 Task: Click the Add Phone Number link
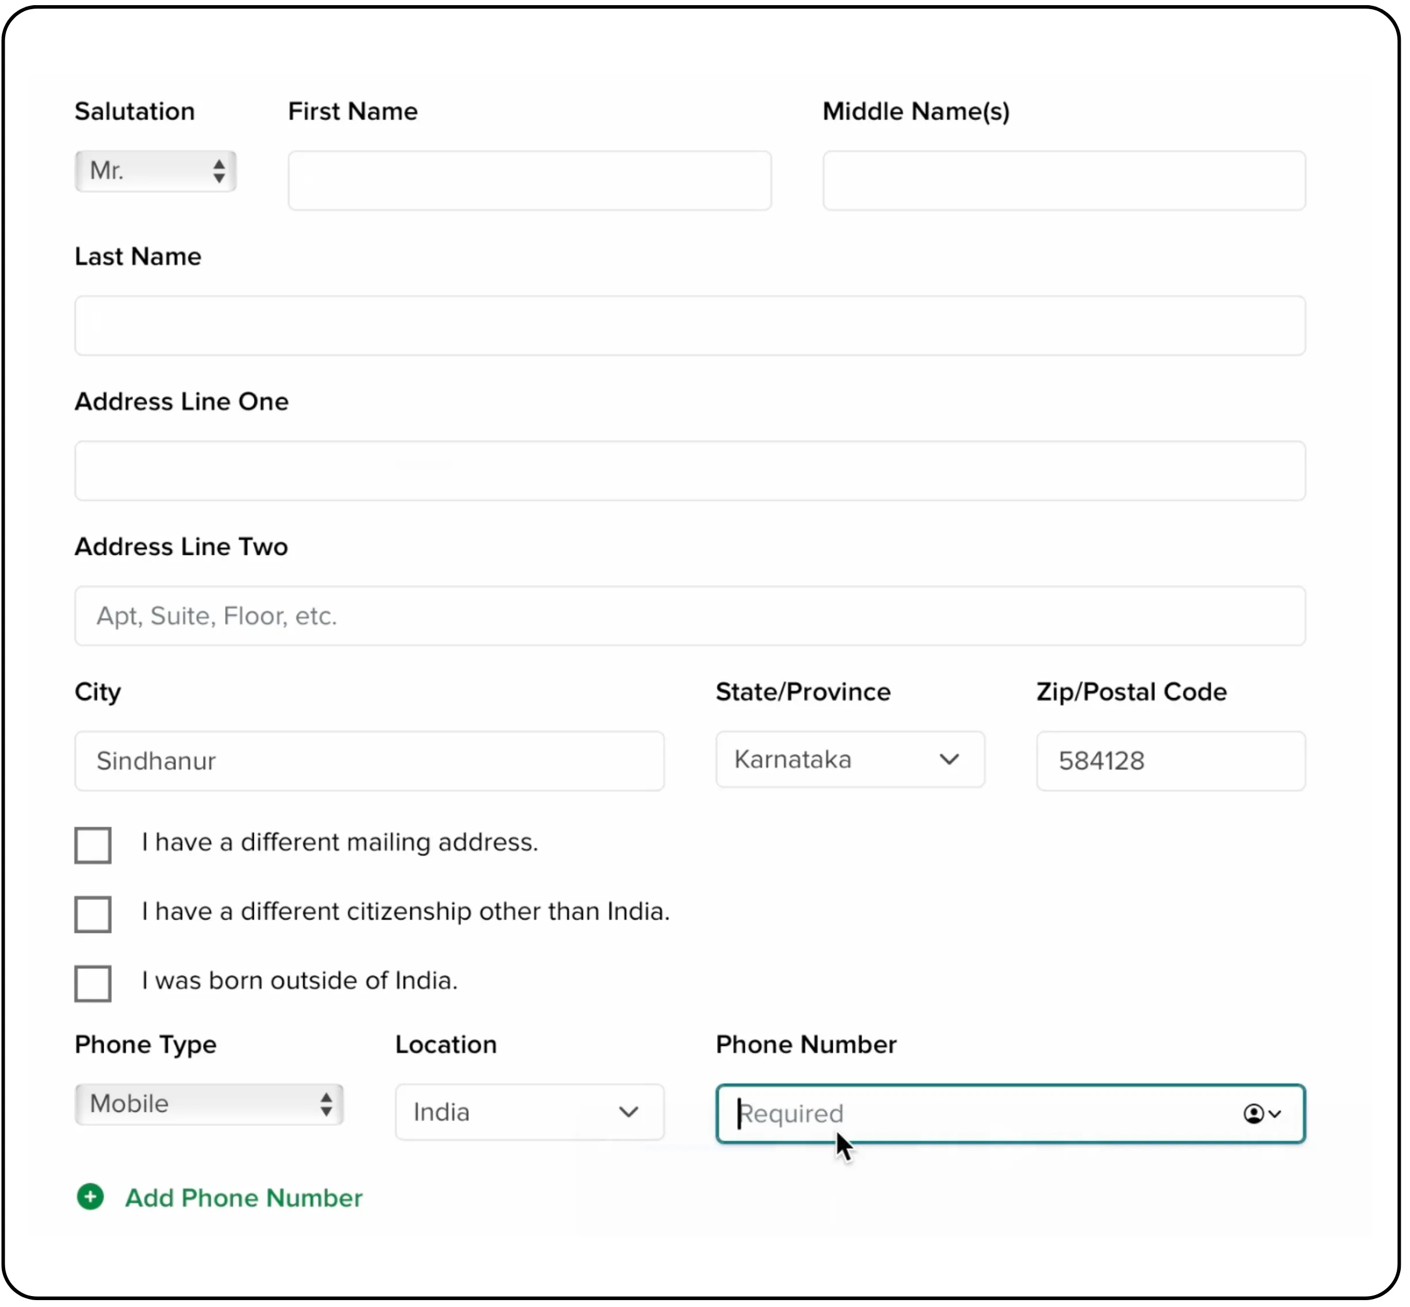243,1198
